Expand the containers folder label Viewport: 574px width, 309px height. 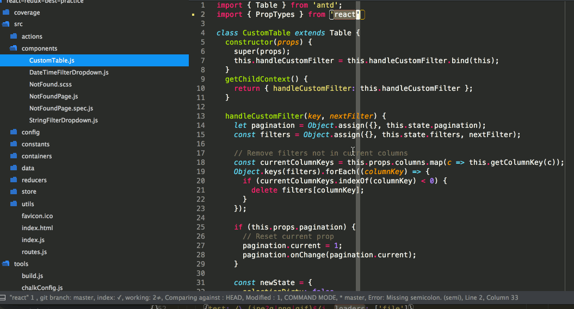36,156
